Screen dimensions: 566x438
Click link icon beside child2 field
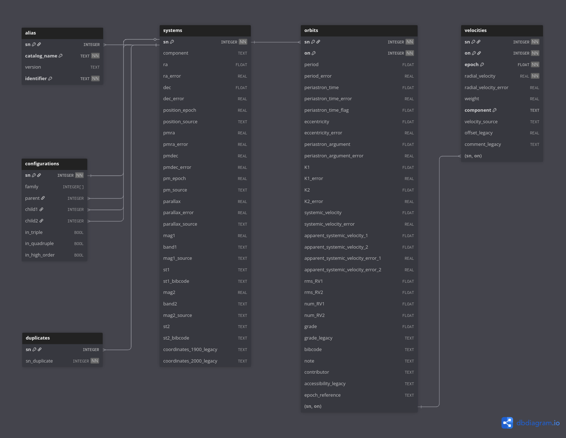[41, 221]
